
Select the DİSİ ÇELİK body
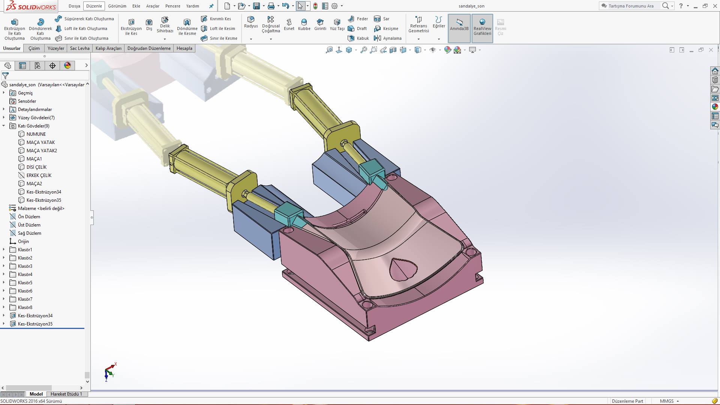36,167
